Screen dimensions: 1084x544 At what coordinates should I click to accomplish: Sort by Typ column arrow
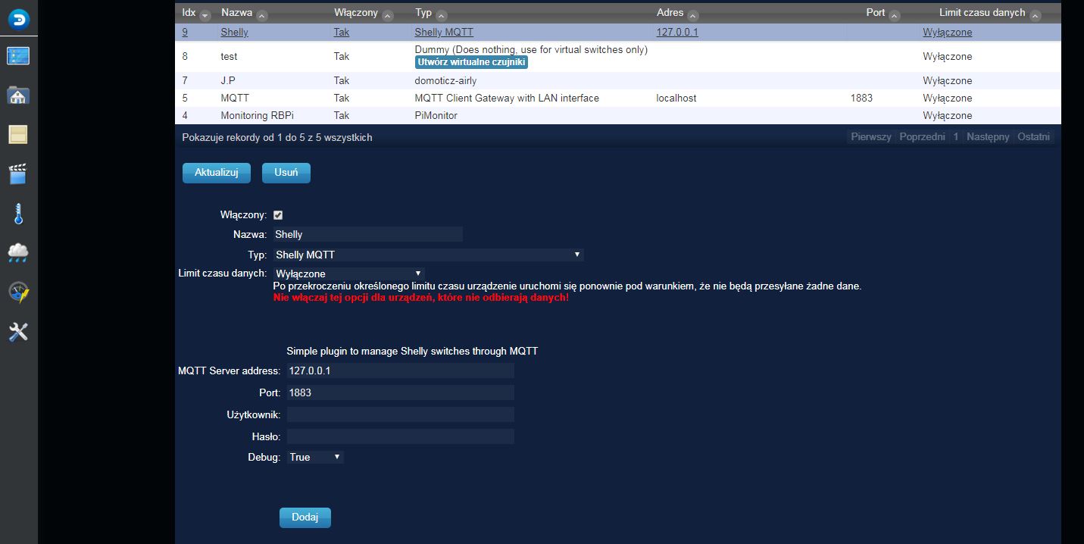pyautogui.click(x=442, y=15)
